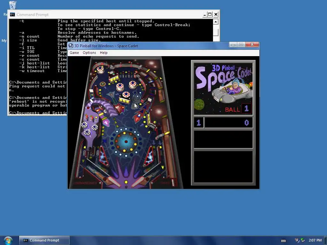
Task: Click the 2:07 PM taskbar clock
Action: (x=315, y=240)
